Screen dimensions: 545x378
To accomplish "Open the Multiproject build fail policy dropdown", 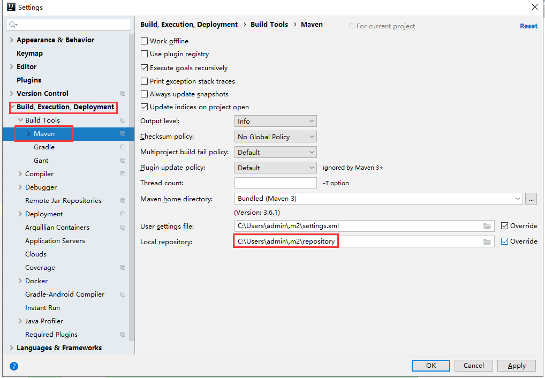I will tap(275, 152).
